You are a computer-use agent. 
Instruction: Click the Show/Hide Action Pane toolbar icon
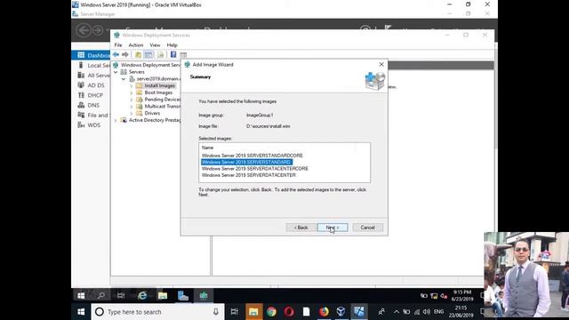pyautogui.click(x=183, y=55)
